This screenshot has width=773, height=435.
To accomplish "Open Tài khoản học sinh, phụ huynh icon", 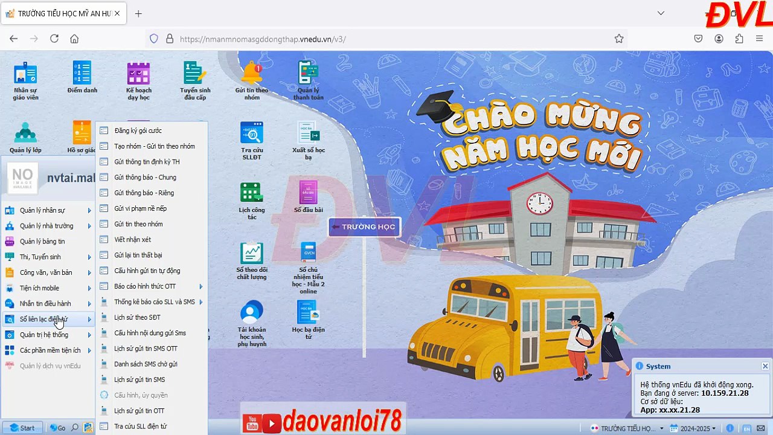I will pyautogui.click(x=252, y=324).
